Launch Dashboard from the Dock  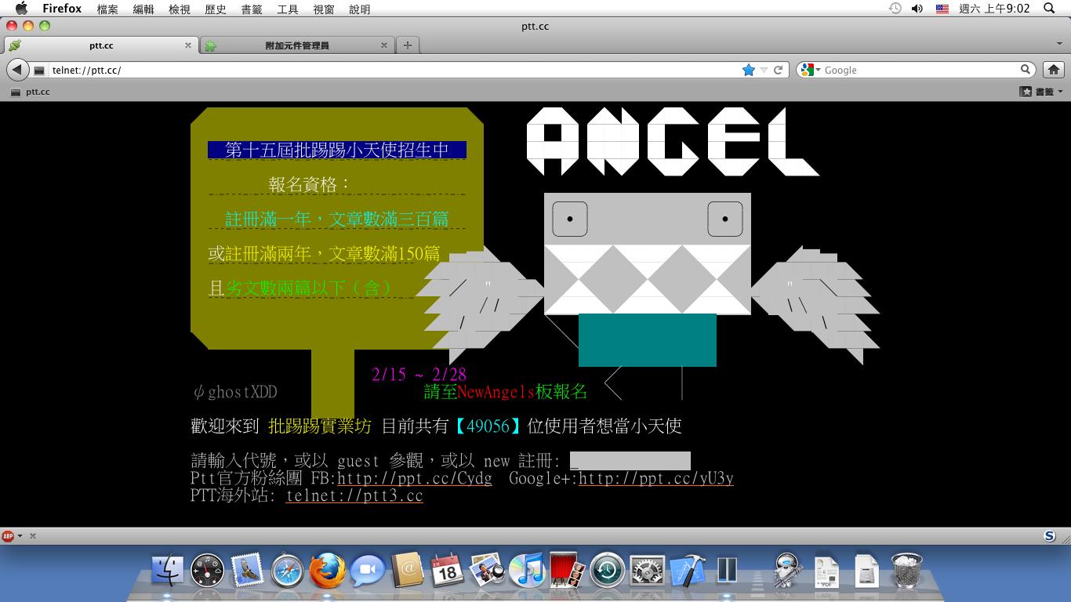(x=208, y=570)
